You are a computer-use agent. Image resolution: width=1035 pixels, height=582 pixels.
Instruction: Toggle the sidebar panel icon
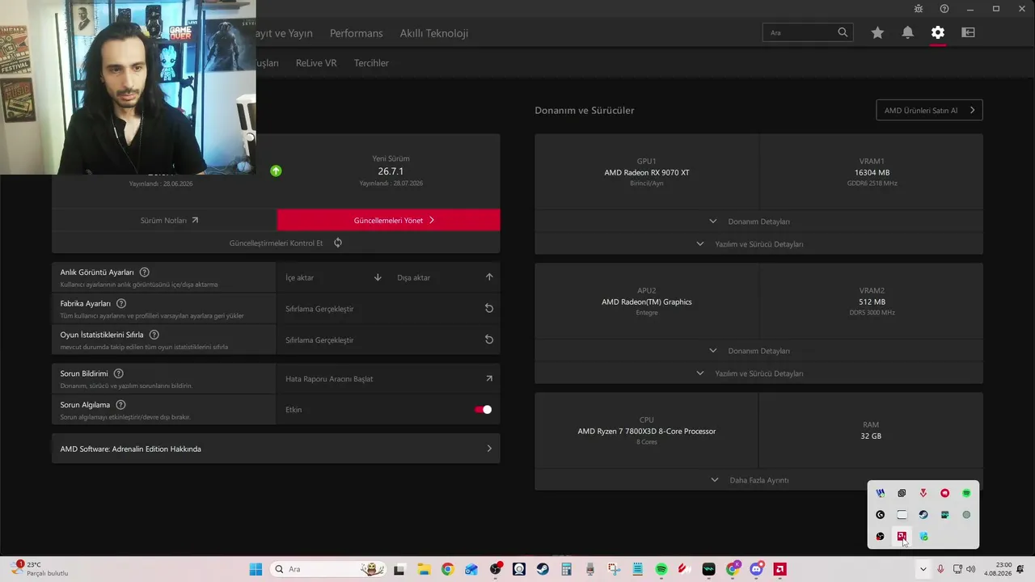968,32
